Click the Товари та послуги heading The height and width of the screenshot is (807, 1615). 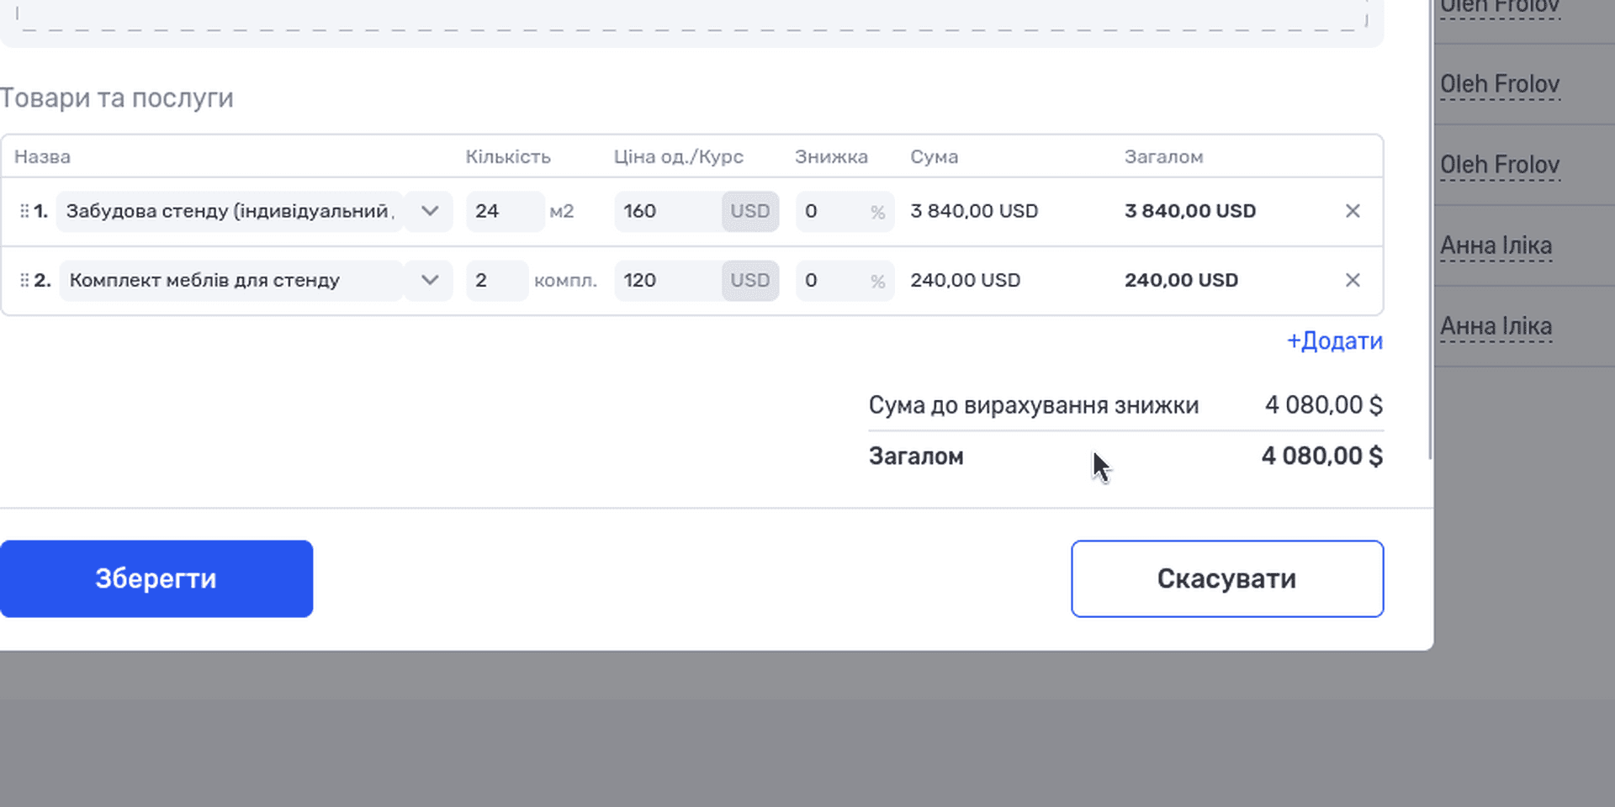pyautogui.click(x=117, y=98)
